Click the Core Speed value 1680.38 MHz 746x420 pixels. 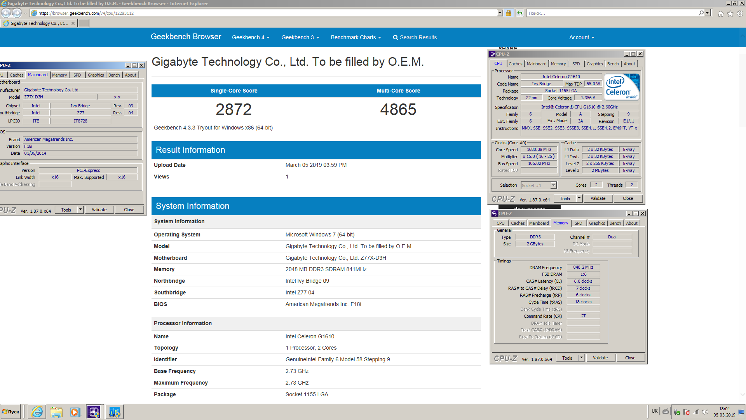[539, 149]
